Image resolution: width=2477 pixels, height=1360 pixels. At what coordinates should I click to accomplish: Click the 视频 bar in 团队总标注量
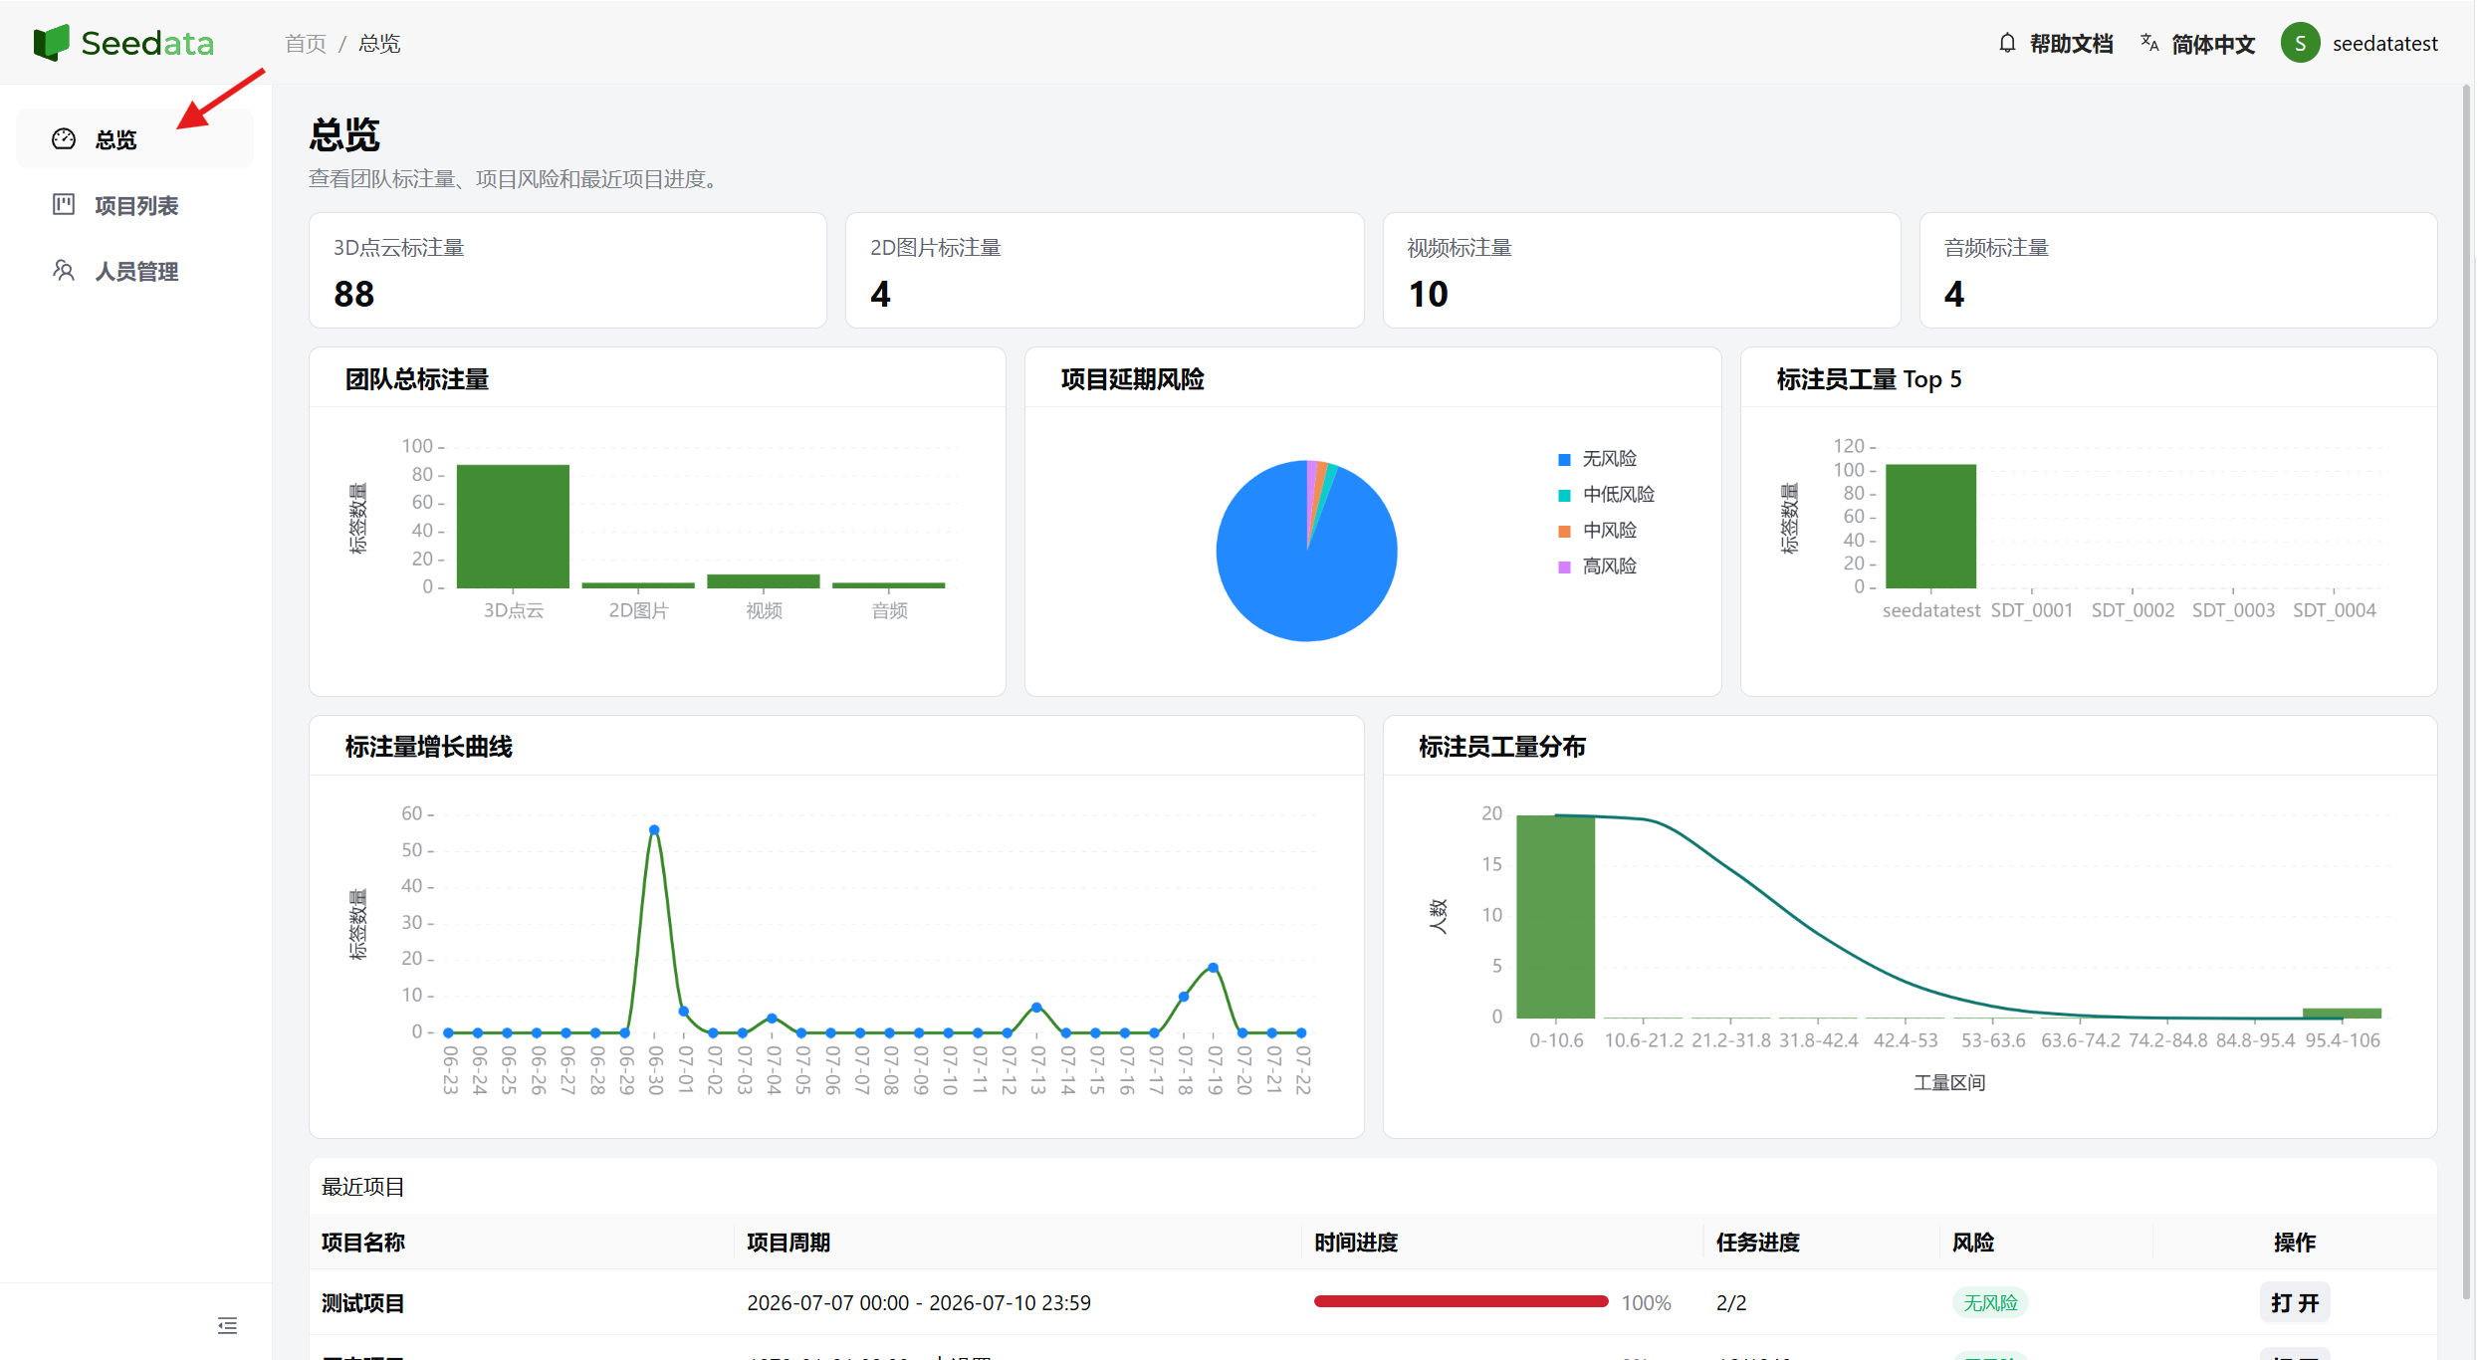[x=764, y=581]
